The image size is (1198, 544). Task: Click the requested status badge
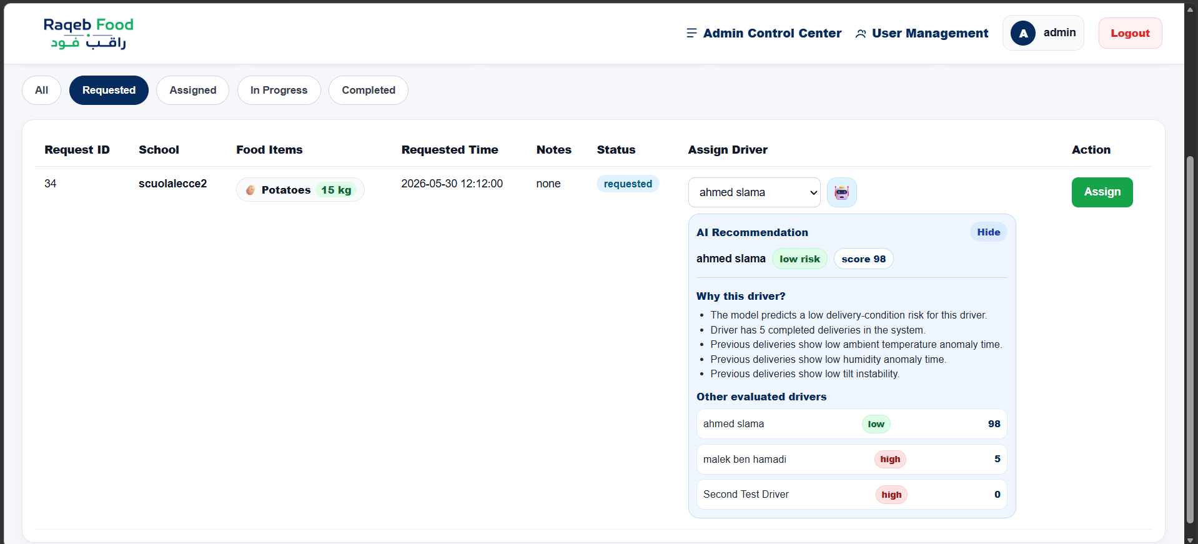628,184
